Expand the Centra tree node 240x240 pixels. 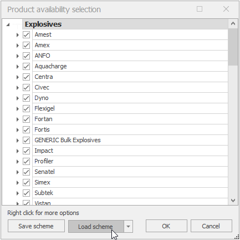pyautogui.click(x=18, y=77)
